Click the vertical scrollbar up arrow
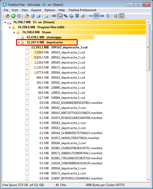 pos(148,22)
